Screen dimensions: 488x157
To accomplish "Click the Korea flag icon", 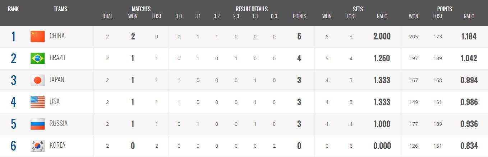I will pyautogui.click(x=37, y=146).
